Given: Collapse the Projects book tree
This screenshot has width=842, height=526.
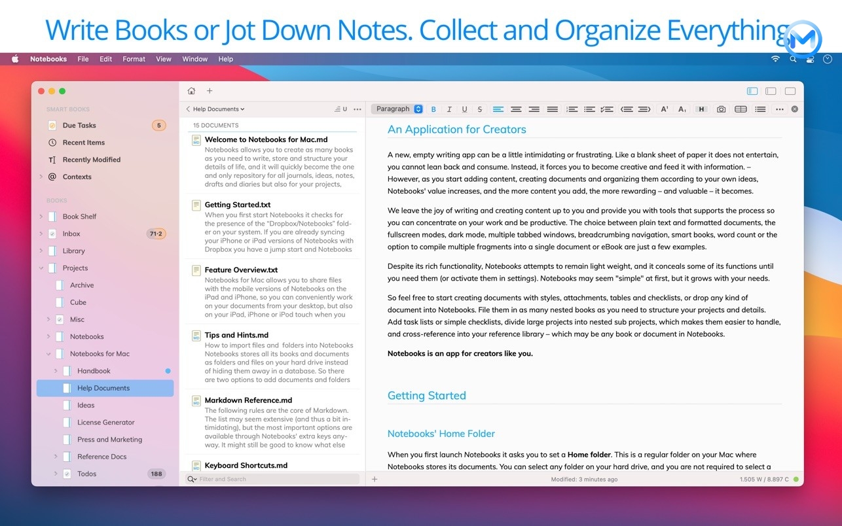Looking at the screenshot, I should 41,268.
